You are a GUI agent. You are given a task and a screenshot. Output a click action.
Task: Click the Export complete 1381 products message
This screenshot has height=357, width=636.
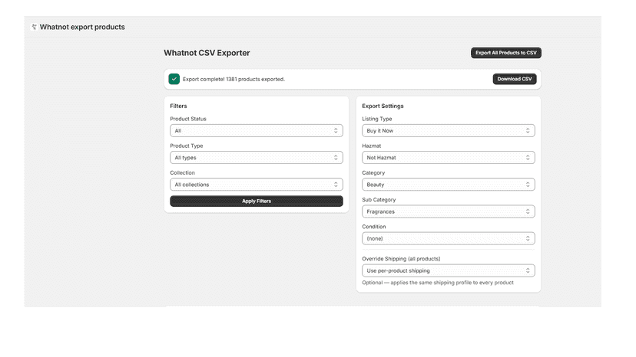(x=234, y=79)
